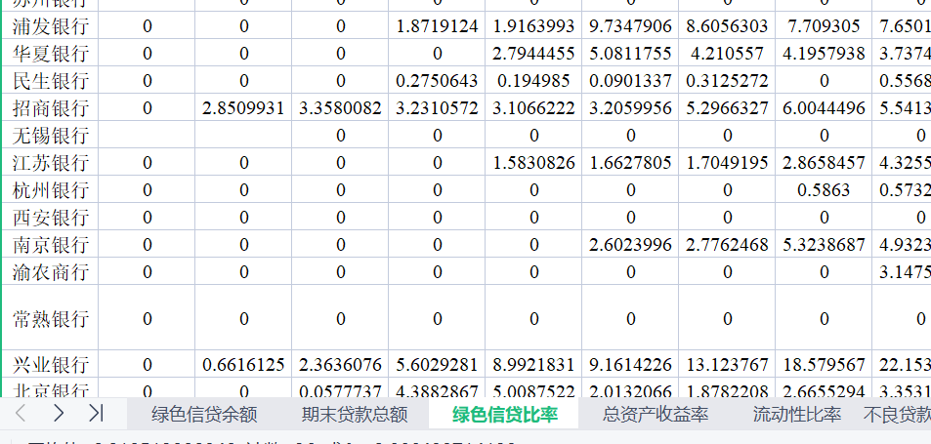Click cell with value 13.123767
The height and width of the screenshot is (444, 931).
[728, 364]
